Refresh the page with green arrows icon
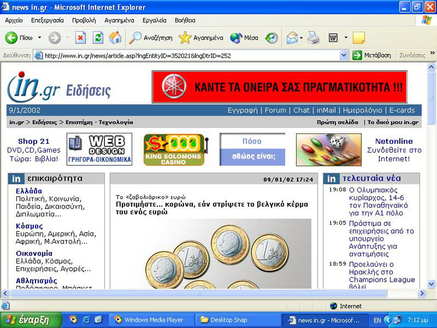The height and width of the screenshot is (328, 437). pos(98,38)
